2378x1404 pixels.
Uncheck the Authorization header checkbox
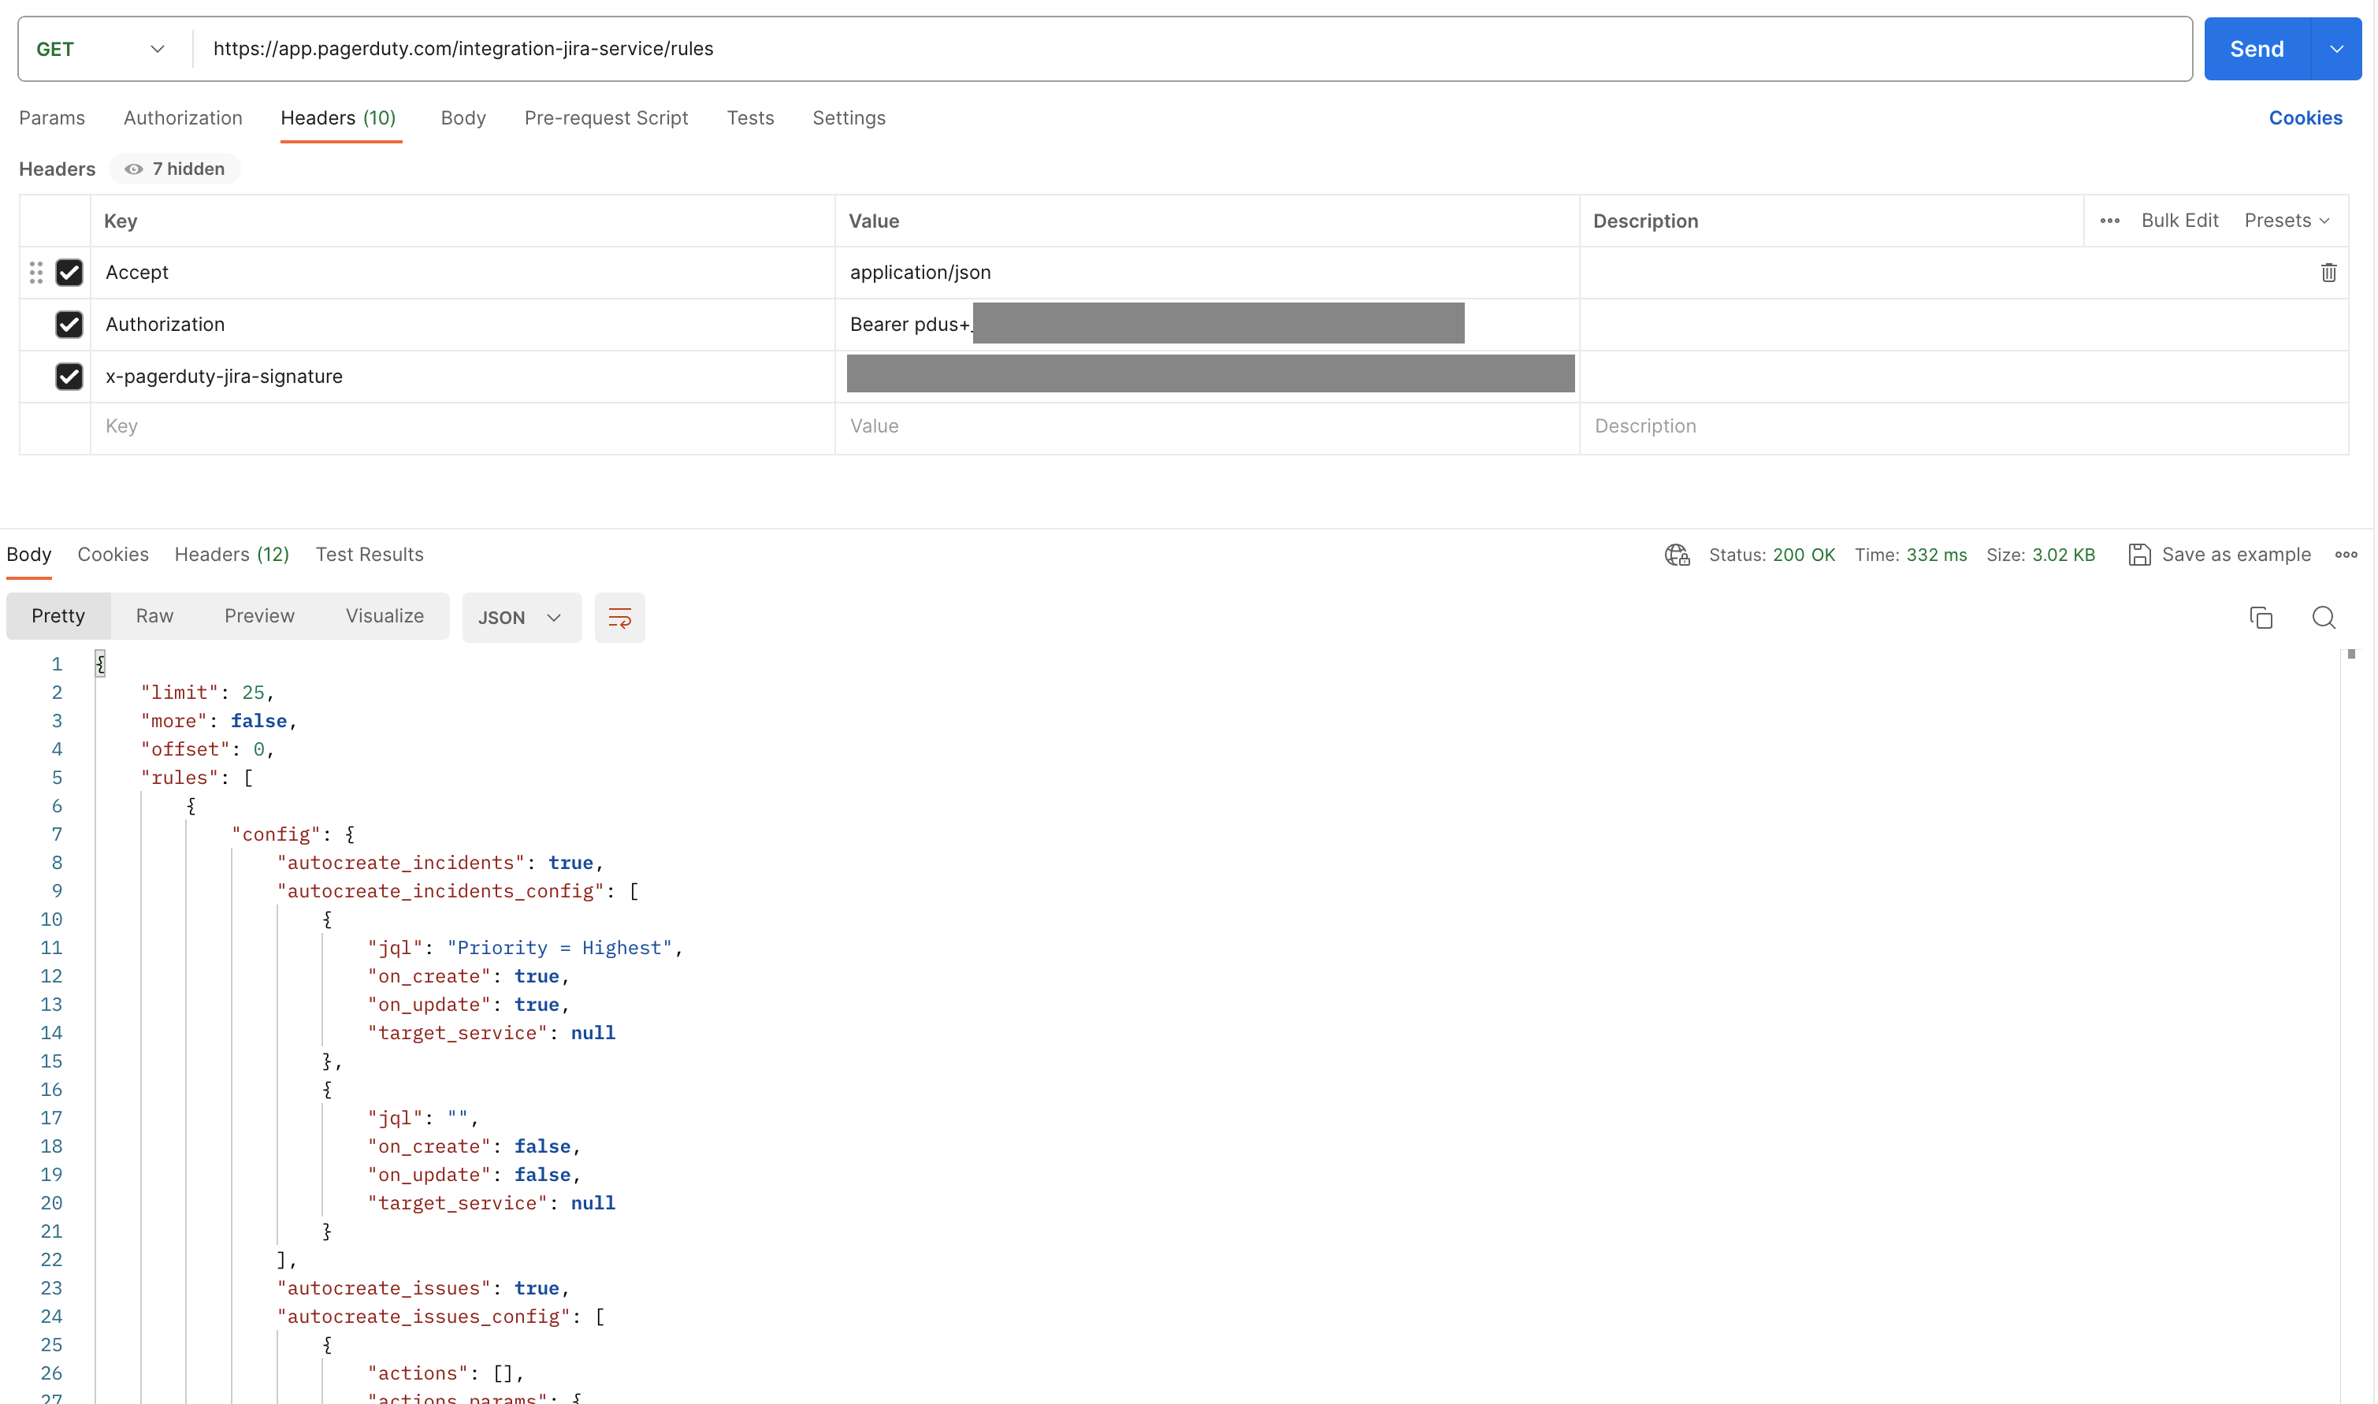click(x=69, y=325)
